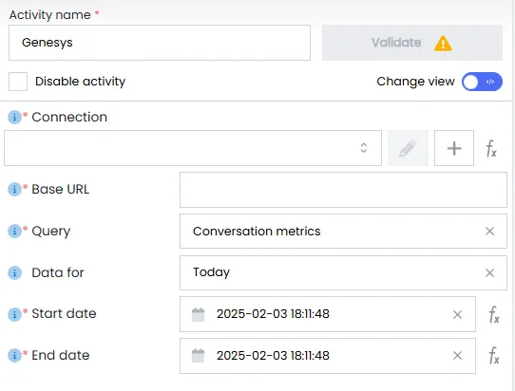This screenshot has width=515, height=391.
Task: Open the fx expression editor for Start date
Action: [x=494, y=314]
